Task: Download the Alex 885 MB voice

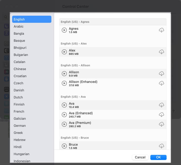Action: tap(161, 52)
